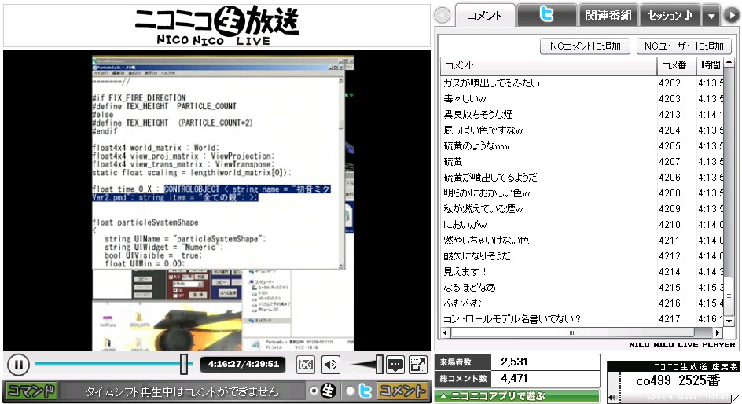The height and width of the screenshot is (404, 742).
Task: Select the 生 live comment radio button
Action: [x=314, y=391]
